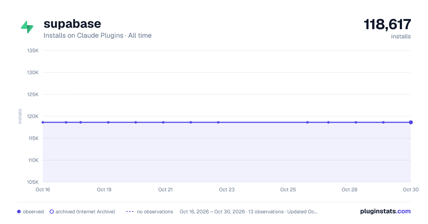Click the 135K y-axis label
This screenshot has height=224, width=428.
click(33, 50)
